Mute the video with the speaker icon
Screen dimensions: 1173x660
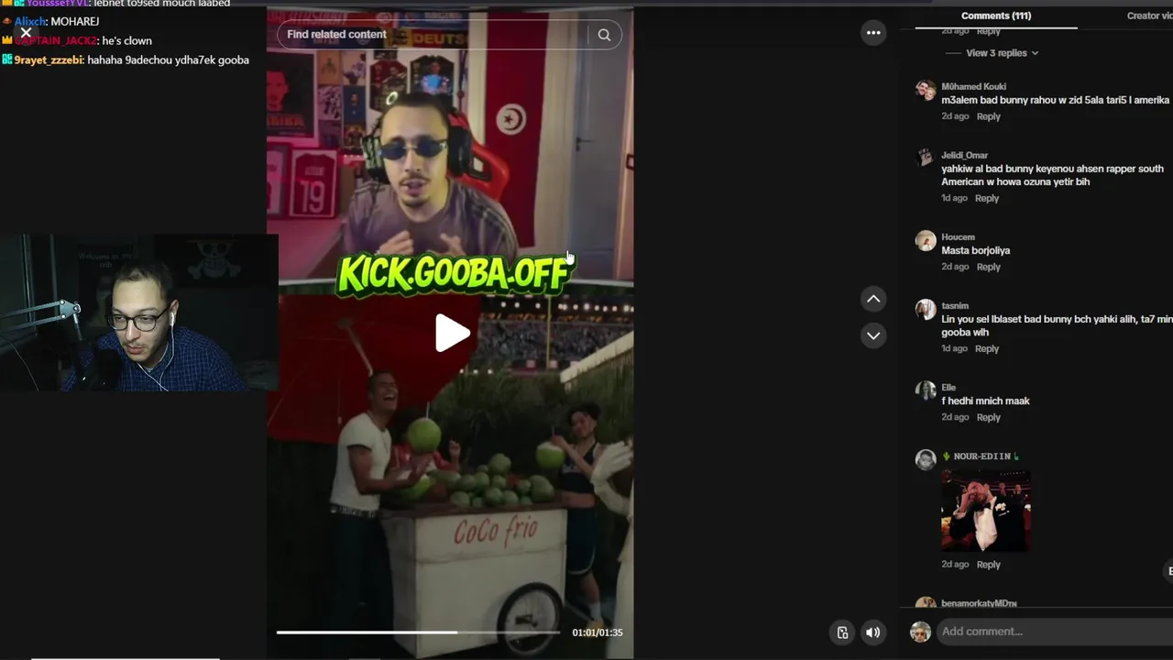[x=873, y=632]
